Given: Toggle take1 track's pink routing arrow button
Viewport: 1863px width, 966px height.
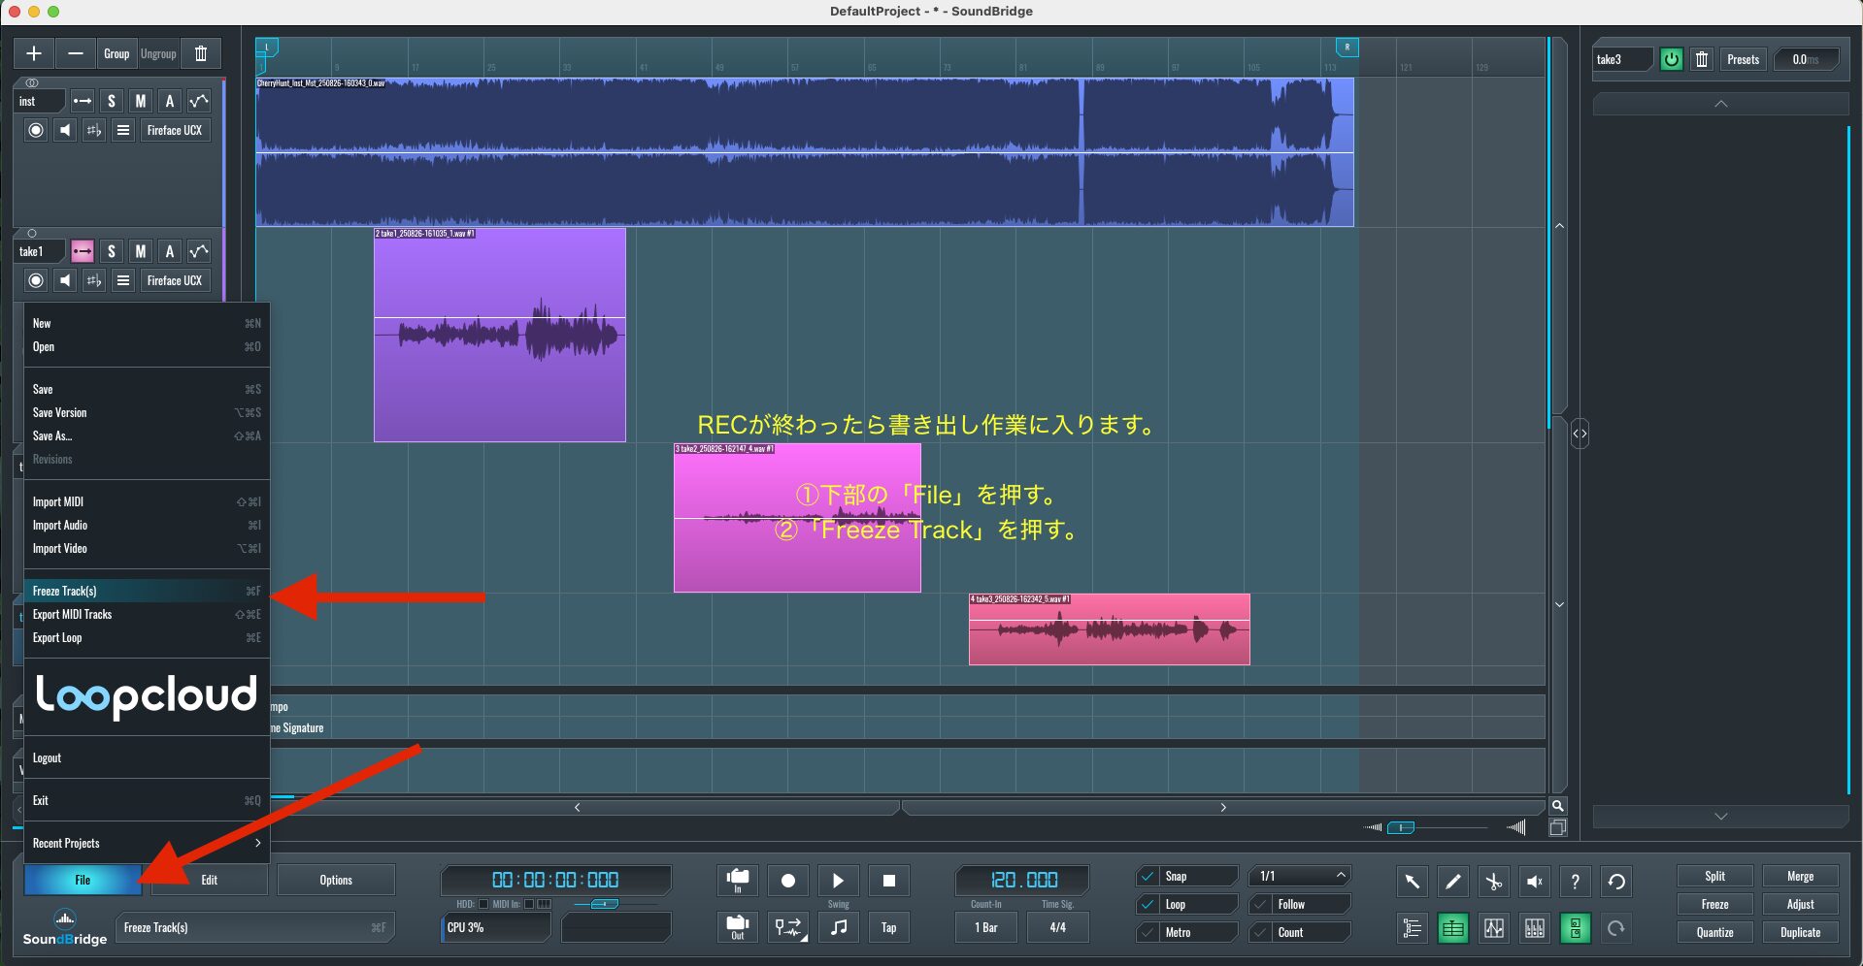Looking at the screenshot, I should click(83, 251).
